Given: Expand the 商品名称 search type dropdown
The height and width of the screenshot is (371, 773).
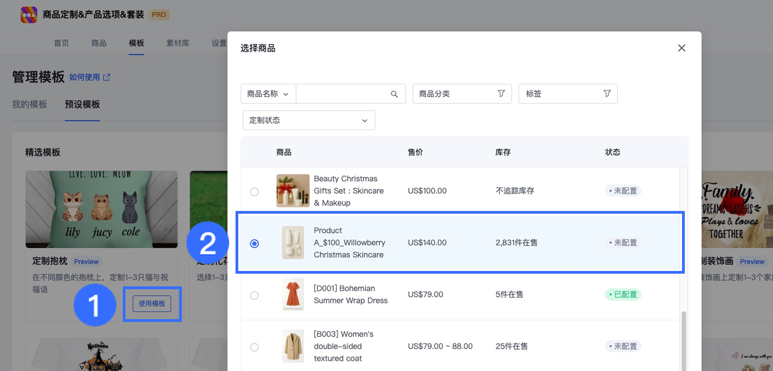Looking at the screenshot, I should coord(268,94).
